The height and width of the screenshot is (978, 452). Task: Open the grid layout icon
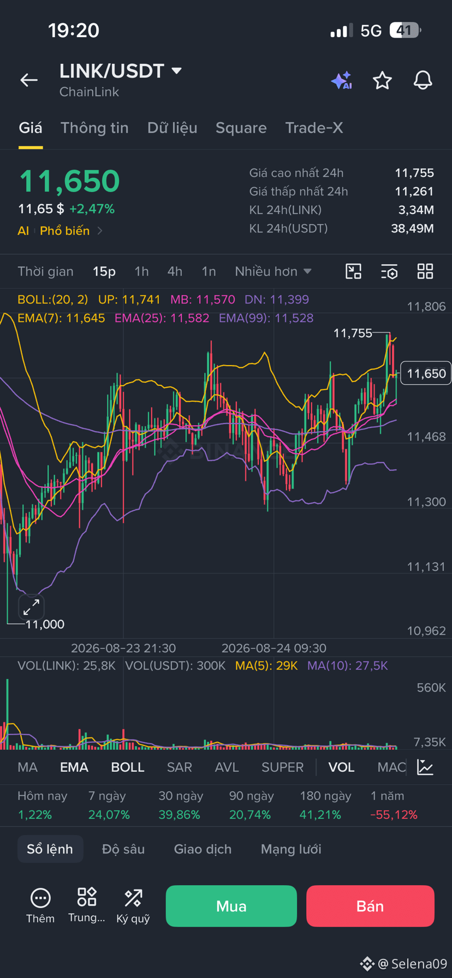425,271
